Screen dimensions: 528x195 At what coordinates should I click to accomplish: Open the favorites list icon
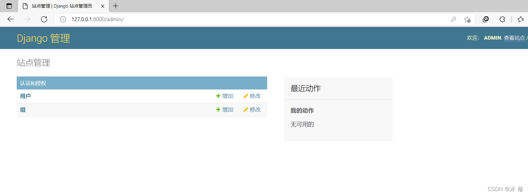[x=521, y=19]
